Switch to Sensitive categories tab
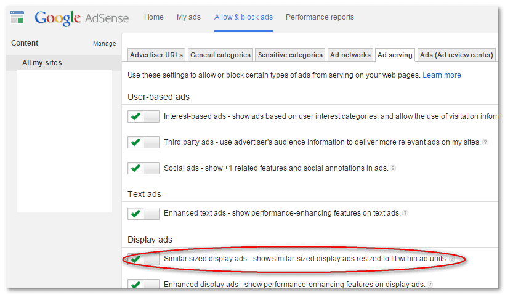Image resolution: width=505 pixels, height=295 pixels. (290, 55)
